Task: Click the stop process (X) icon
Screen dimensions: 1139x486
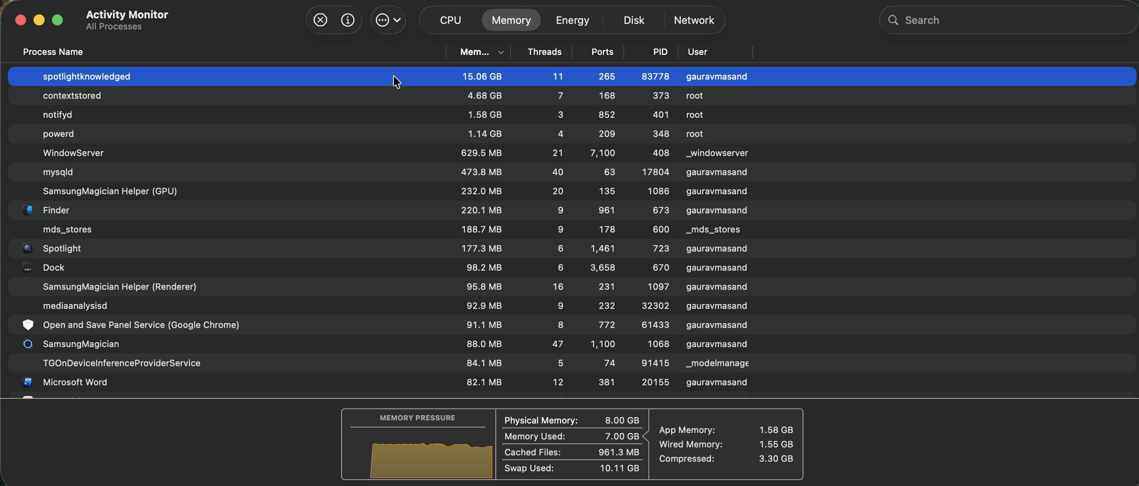Action: pyautogui.click(x=320, y=20)
